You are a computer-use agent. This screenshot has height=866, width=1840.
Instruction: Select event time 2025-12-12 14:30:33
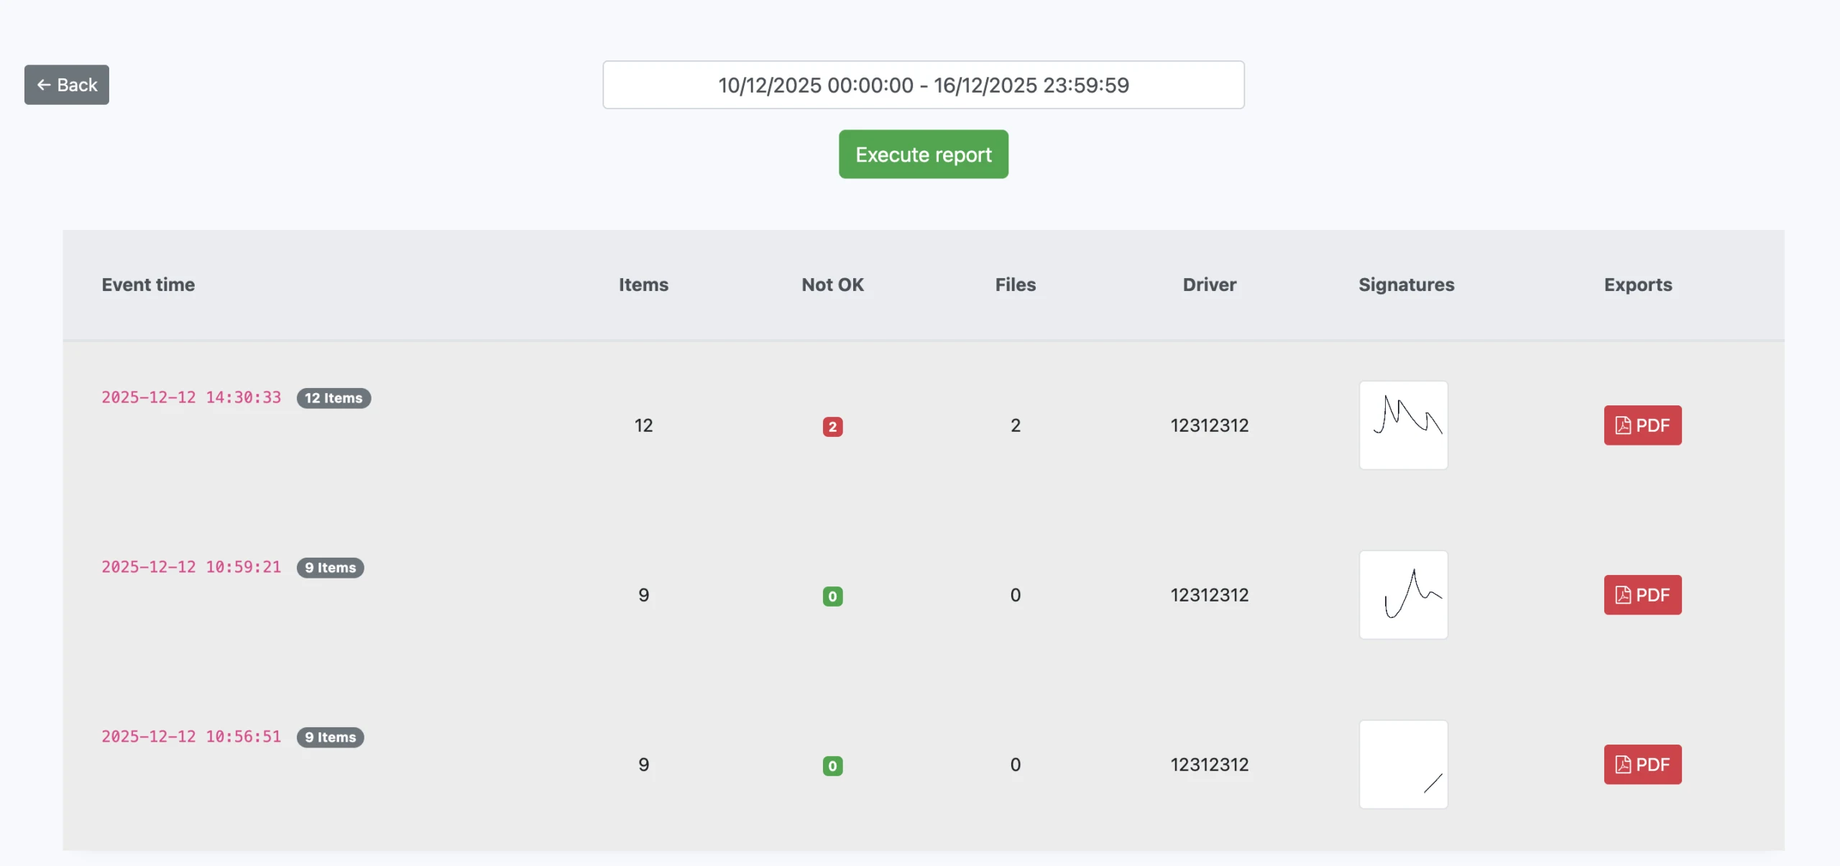[x=191, y=397]
